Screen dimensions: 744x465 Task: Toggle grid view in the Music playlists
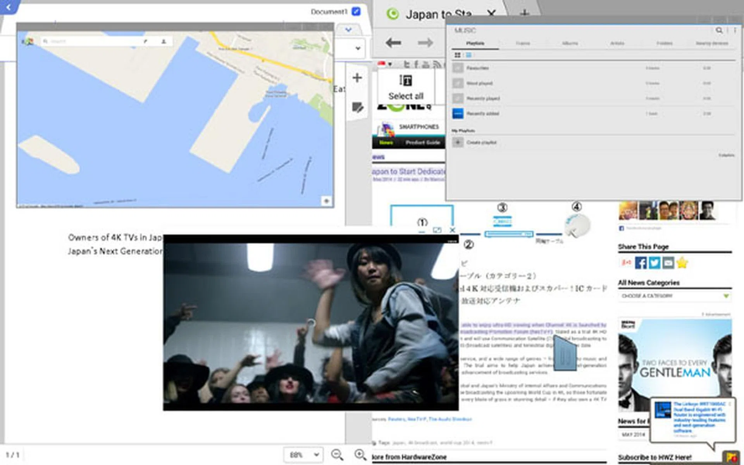coord(458,55)
